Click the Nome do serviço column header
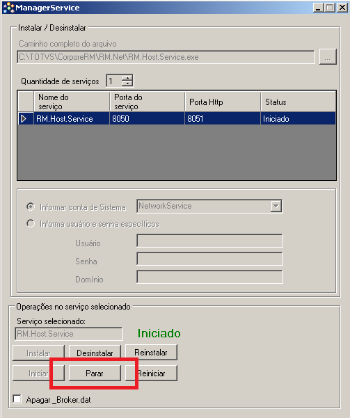Viewport: 350px width, 418px height. [72, 102]
